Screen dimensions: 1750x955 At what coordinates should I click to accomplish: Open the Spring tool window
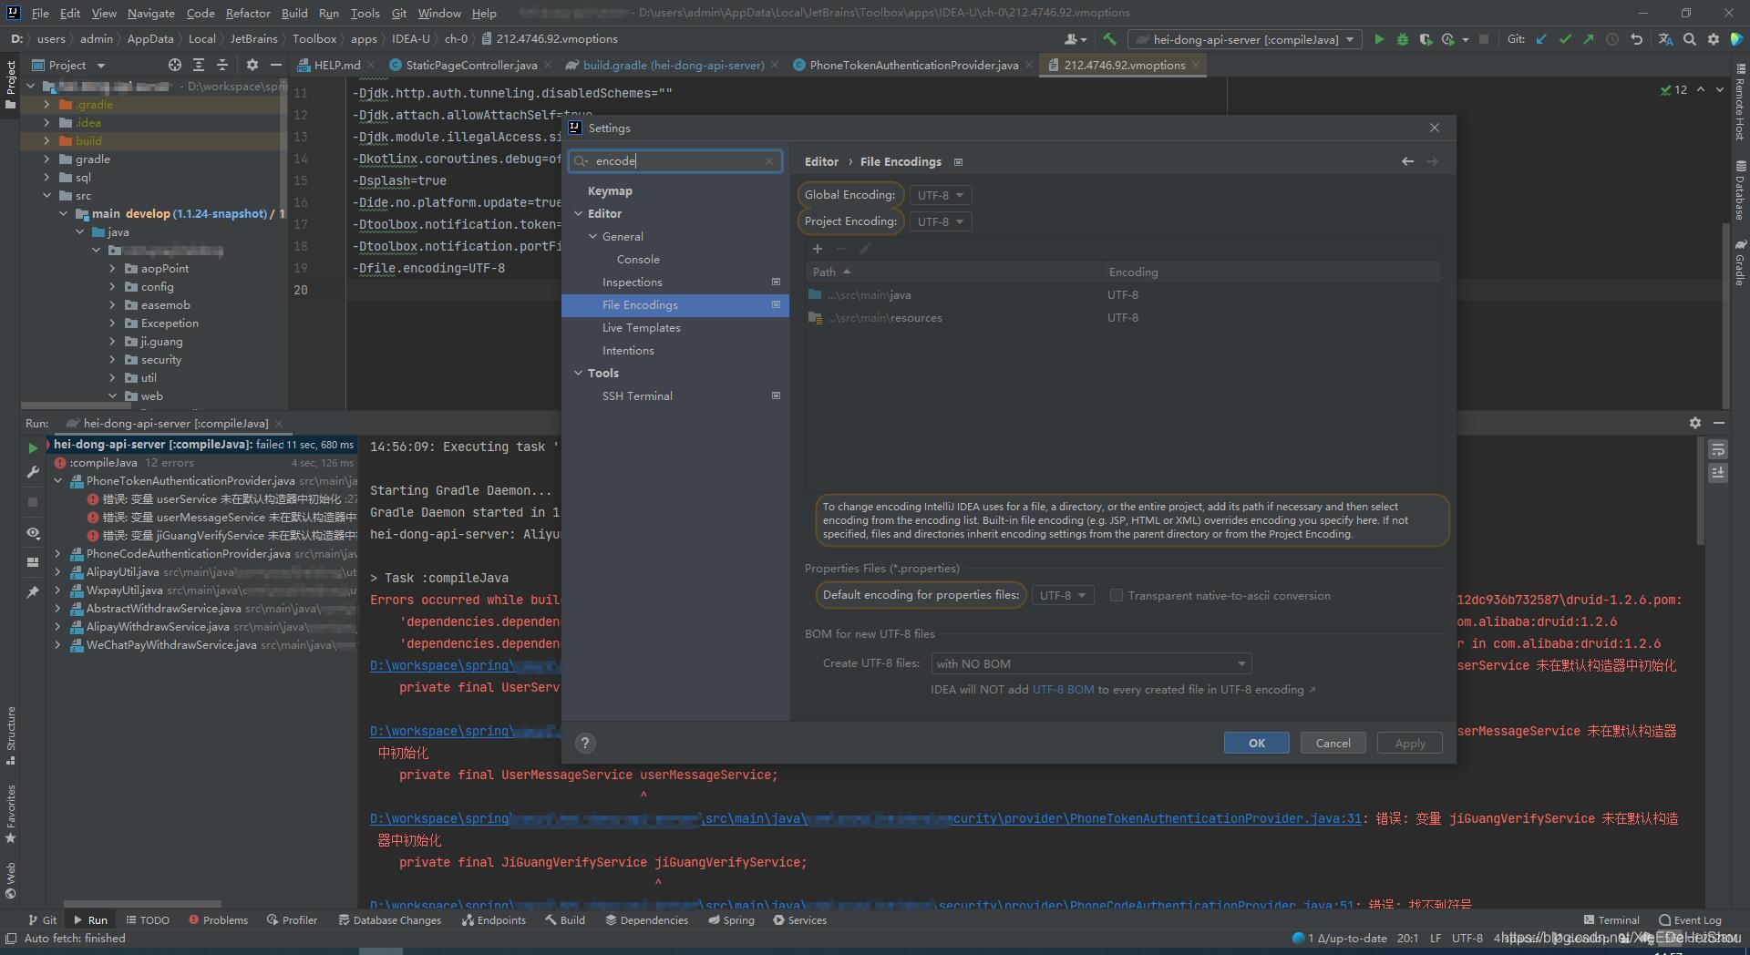pyautogui.click(x=731, y=920)
